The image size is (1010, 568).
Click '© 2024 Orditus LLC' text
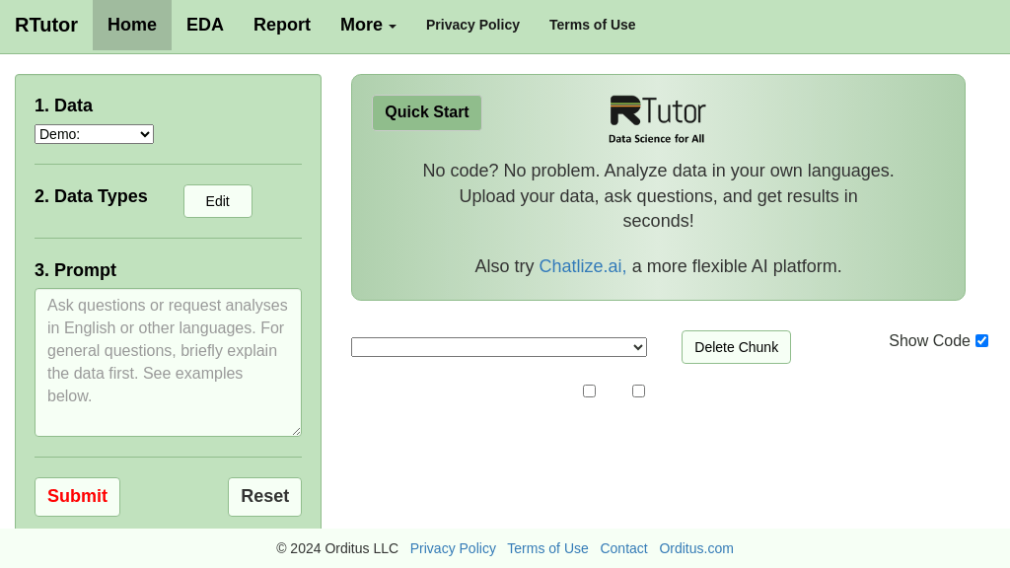(337, 548)
